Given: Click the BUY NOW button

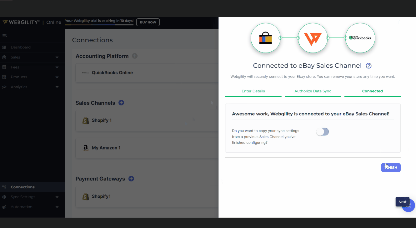Looking at the screenshot, I should click(x=148, y=22).
